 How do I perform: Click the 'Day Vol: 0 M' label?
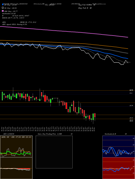(x=85, y=8)
